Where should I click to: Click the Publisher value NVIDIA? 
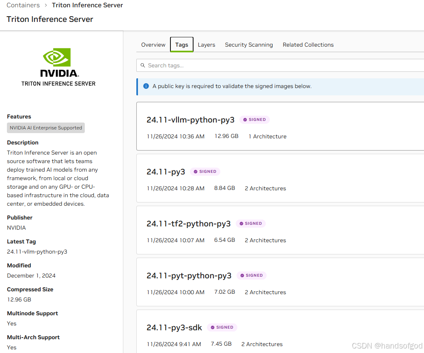(x=16, y=228)
